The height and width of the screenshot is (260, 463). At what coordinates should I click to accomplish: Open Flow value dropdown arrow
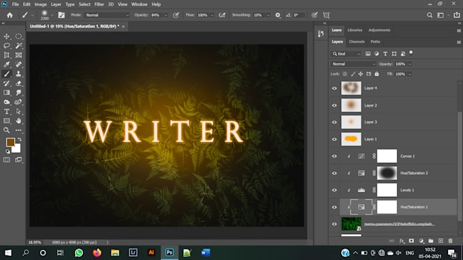[x=212, y=15]
